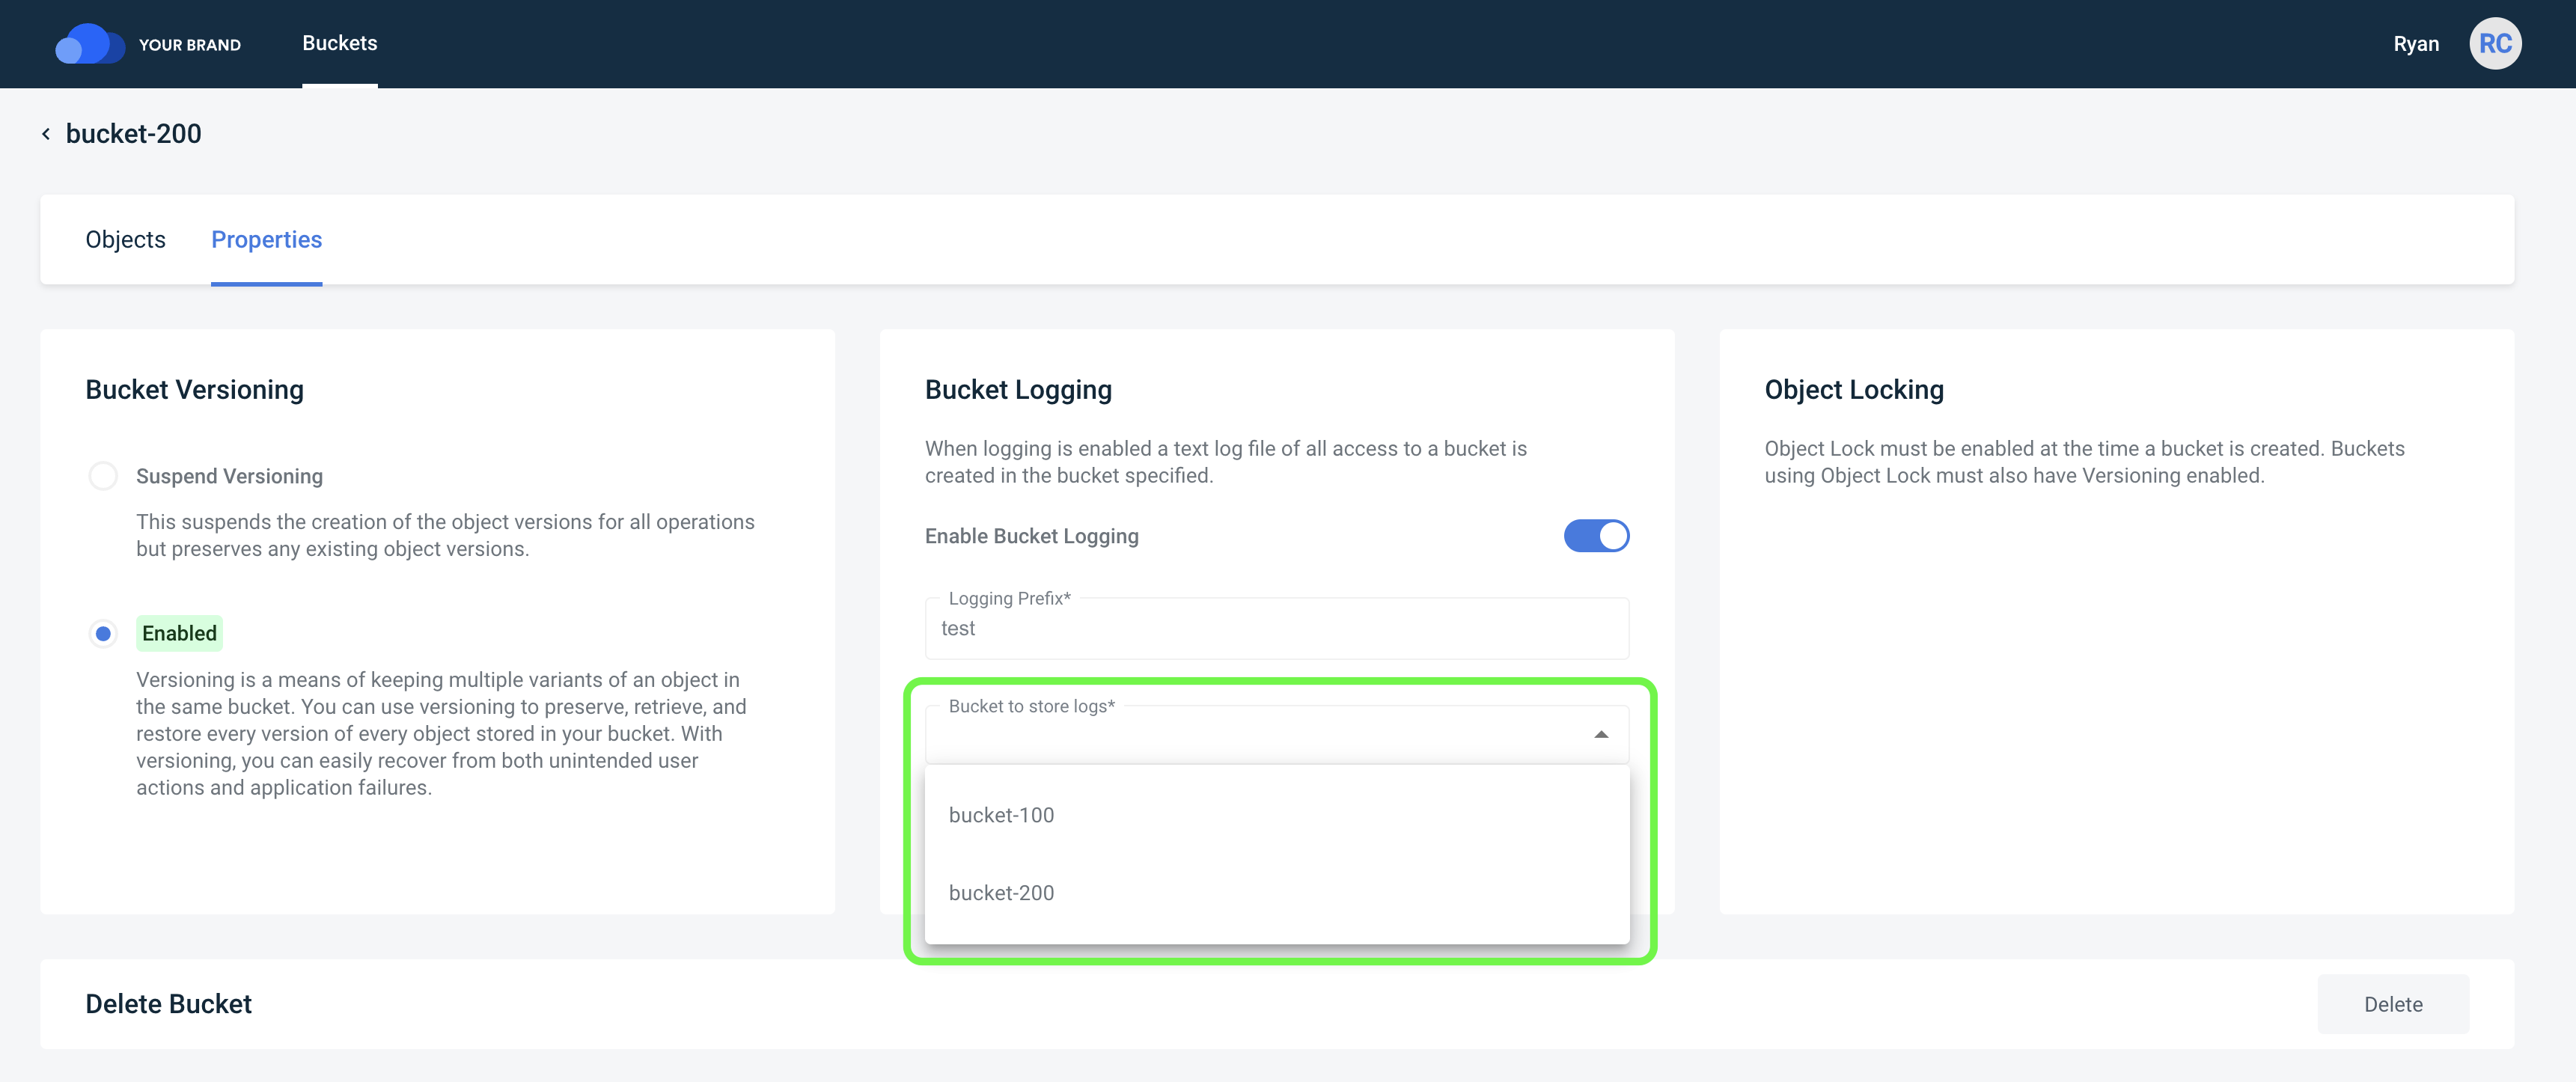Focus the Logging Prefix input field
Screen dimensions: 2576x1082
coord(1277,629)
